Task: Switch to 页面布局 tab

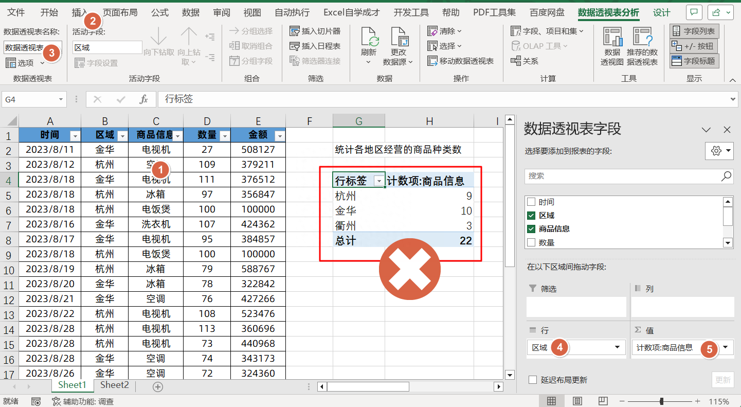Action: [120, 12]
